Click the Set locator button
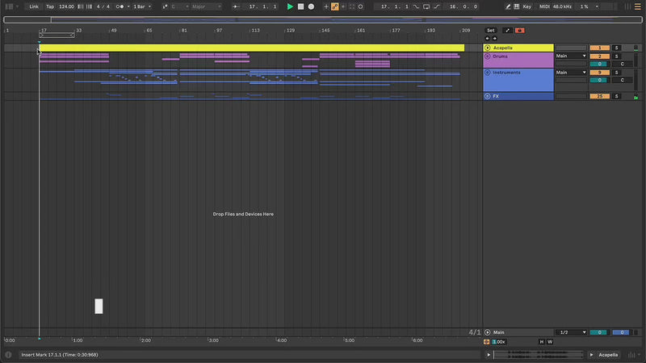The width and height of the screenshot is (646, 363). pyautogui.click(x=490, y=30)
